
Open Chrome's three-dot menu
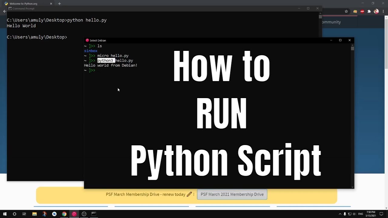click(383, 11)
